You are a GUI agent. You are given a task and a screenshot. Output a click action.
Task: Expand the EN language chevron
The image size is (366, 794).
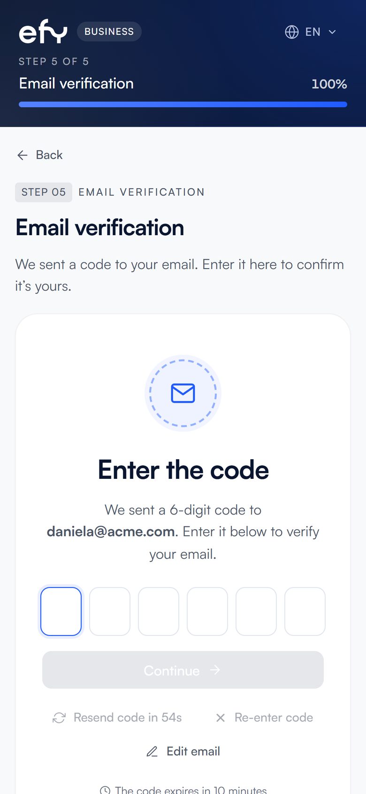(x=332, y=32)
